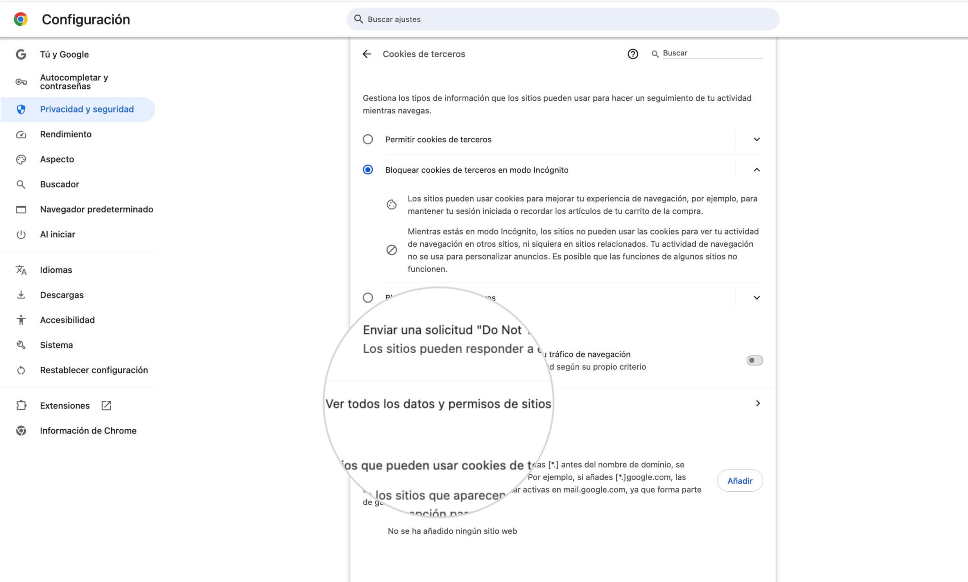Click the Buscar field in cookies panel

(712, 53)
